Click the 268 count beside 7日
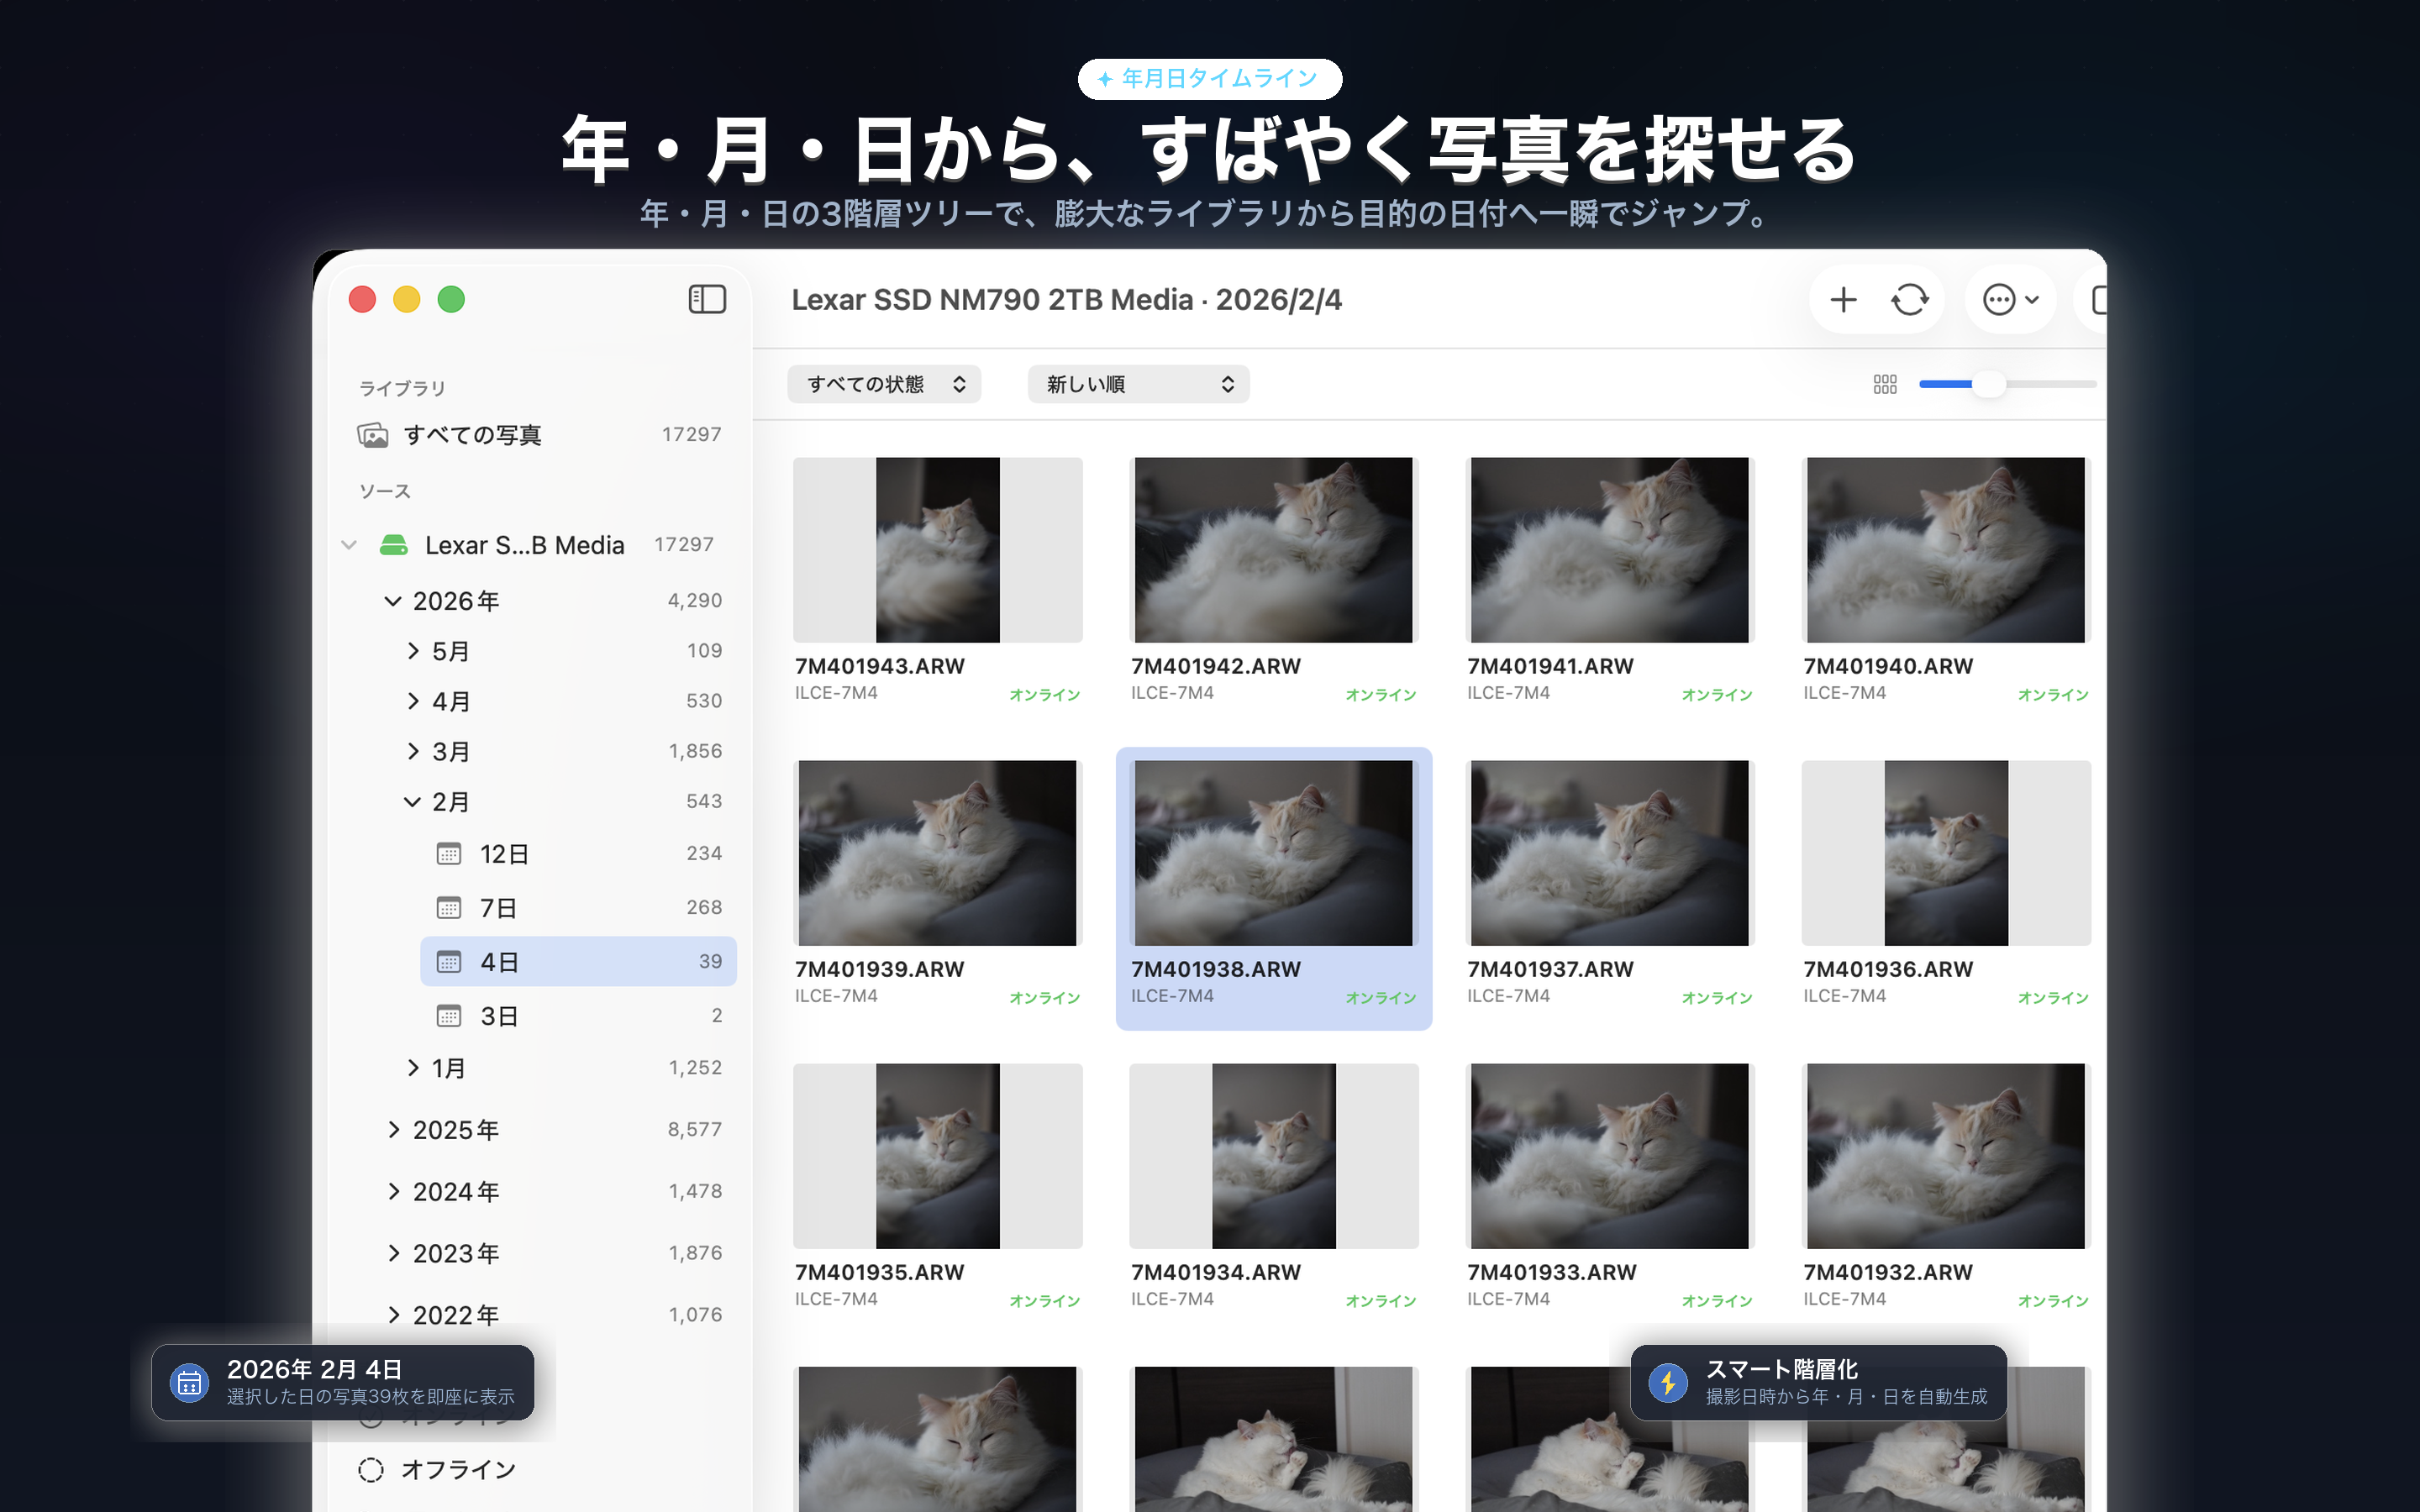2420x1512 pixels. (x=704, y=907)
